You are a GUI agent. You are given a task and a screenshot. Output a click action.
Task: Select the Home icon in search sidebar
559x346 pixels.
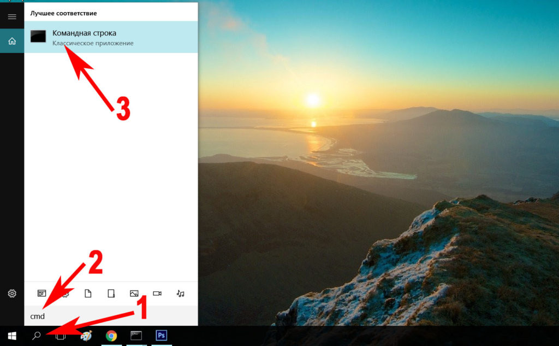11,41
